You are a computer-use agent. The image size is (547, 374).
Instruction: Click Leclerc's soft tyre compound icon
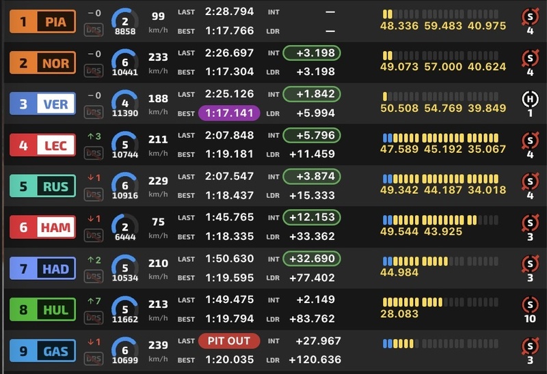pyautogui.click(x=530, y=141)
